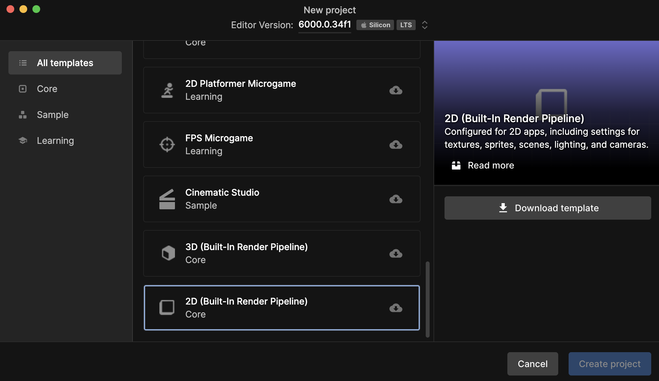Viewport: 659px width, 381px height.
Task: Click the 2D (Built-In Render Pipeline) preview heading
Action: coord(514,119)
